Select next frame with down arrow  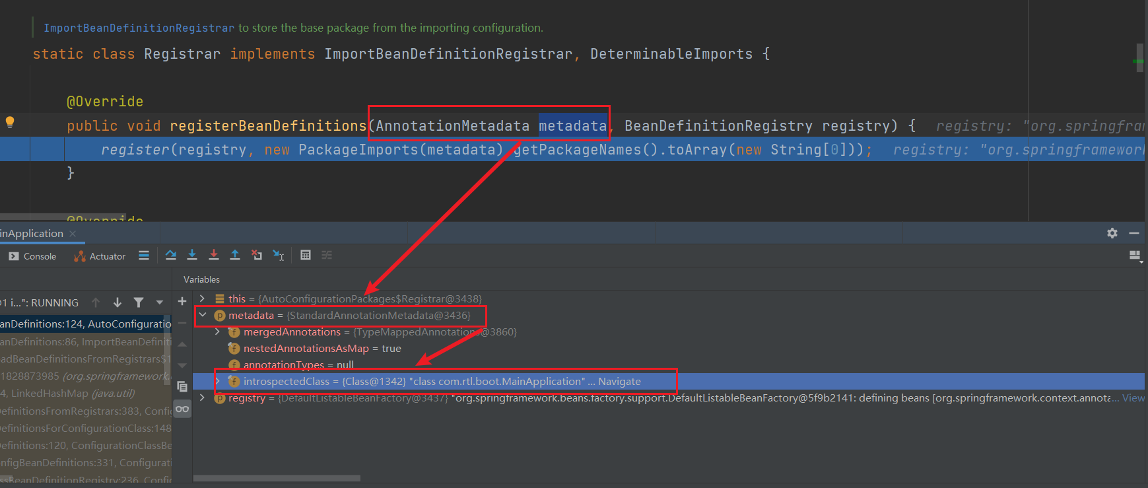point(118,302)
